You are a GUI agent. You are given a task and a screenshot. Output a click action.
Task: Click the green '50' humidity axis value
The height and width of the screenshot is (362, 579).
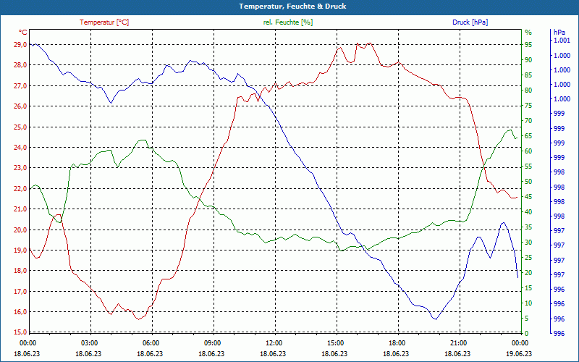(x=528, y=182)
